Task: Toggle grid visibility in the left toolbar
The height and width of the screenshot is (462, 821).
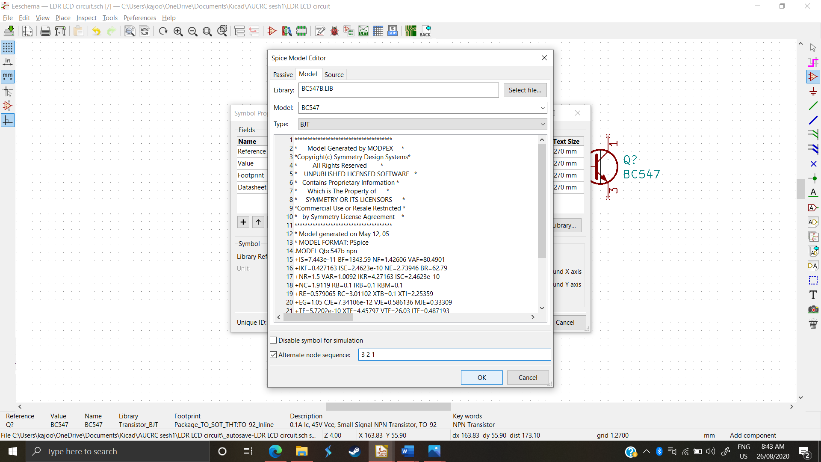Action: tap(8, 47)
